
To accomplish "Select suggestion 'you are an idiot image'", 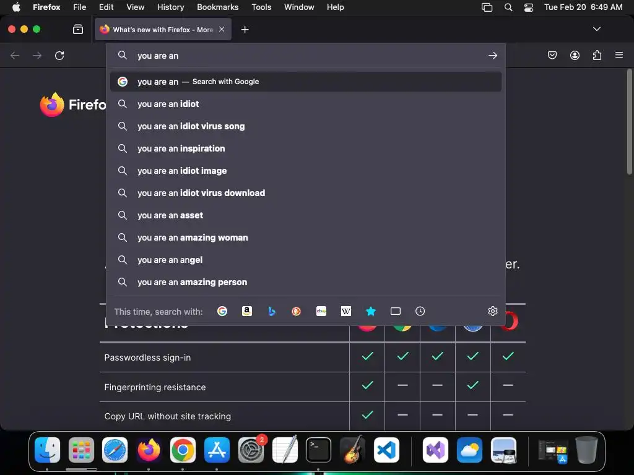I will [x=306, y=171].
